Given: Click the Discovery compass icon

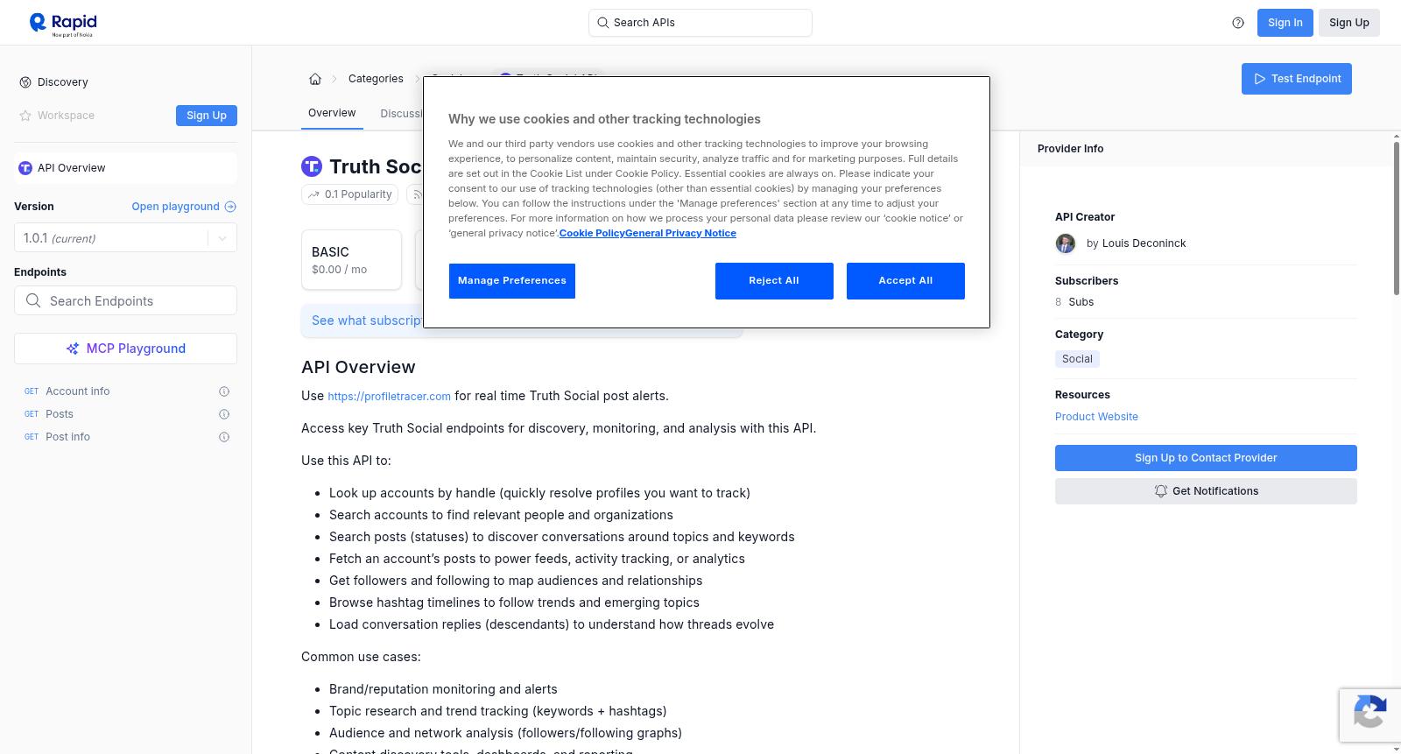Looking at the screenshot, I should point(25,82).
